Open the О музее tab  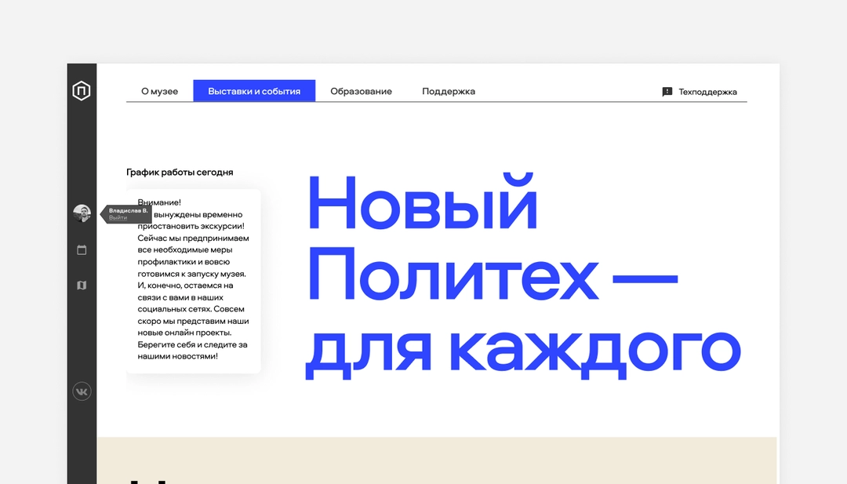pos(159,91)
